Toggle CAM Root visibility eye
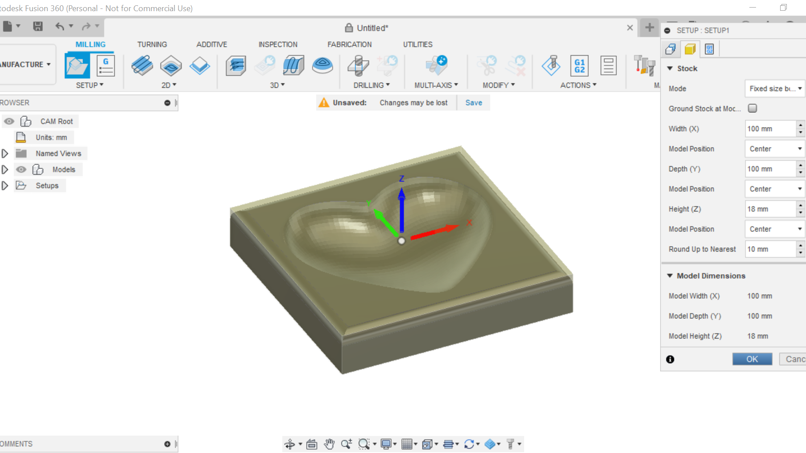Image resolution: width=806 pixels, height=453 pixels. pyautogui.click(x=9, y=121)
